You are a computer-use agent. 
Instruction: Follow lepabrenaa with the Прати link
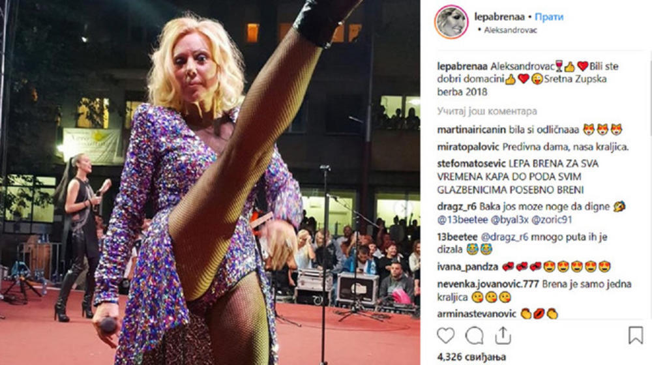click(x=549, y=17)
